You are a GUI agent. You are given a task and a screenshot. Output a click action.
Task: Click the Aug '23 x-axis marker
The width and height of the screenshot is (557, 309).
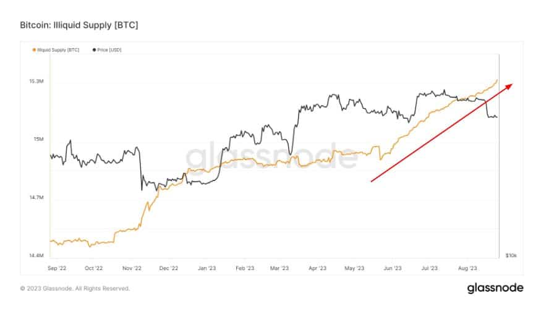point(467,268)
